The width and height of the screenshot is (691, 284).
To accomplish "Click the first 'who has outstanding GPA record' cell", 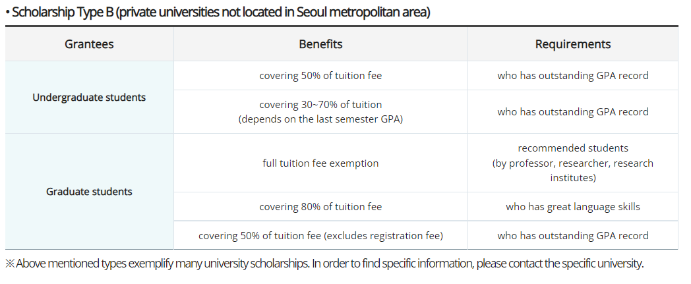I will (572, 76).
